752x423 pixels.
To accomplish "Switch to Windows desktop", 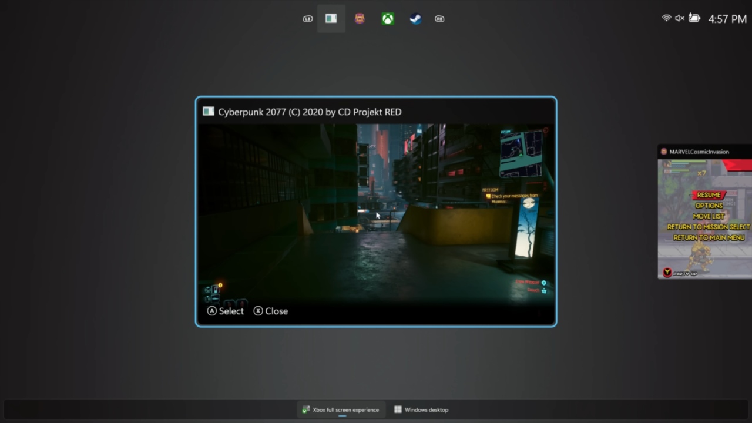I will point(421,409).
